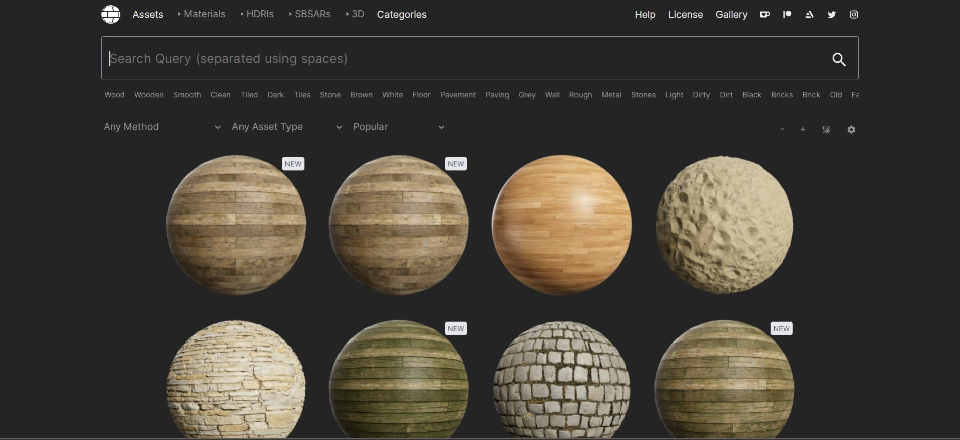This screenshot has width=960, height=440.
Task: Open the Any Method dropdown
Action: 162,127
